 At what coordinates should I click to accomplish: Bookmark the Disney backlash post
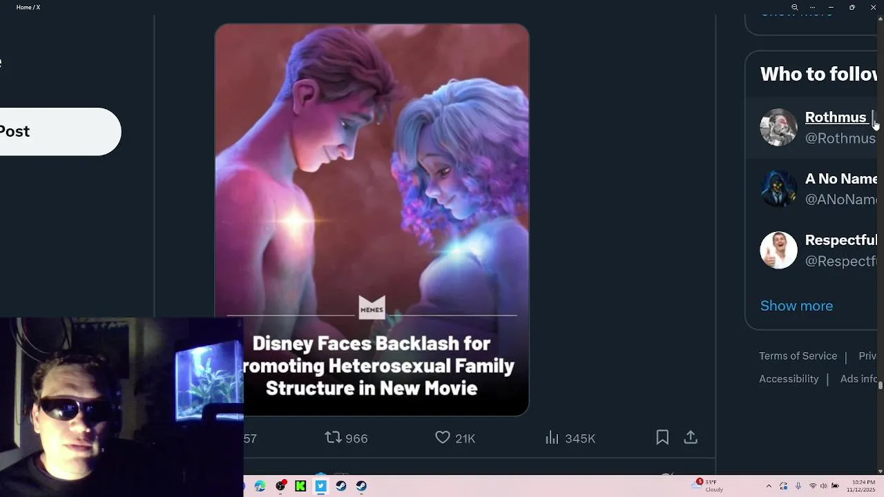coord(662,438)
